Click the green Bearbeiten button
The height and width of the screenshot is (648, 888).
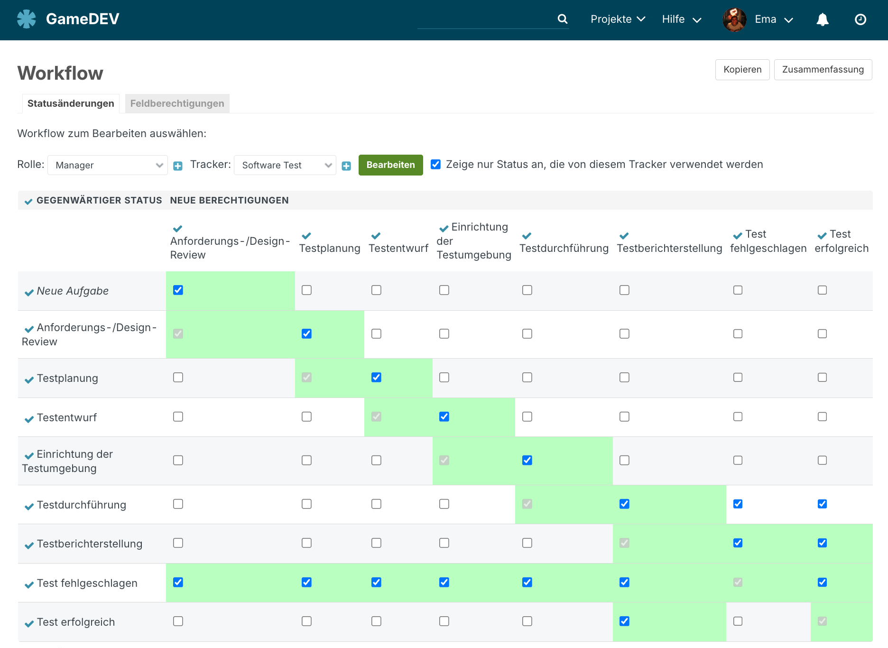point(390,165)
